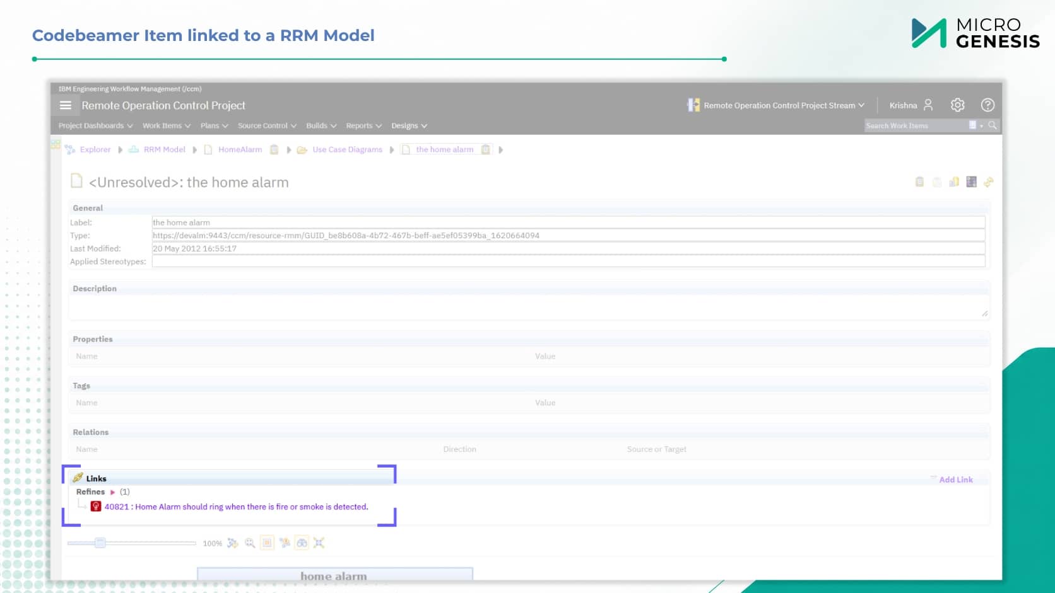
Task: Open the search scope dropdown arrow
Action: 981,126
